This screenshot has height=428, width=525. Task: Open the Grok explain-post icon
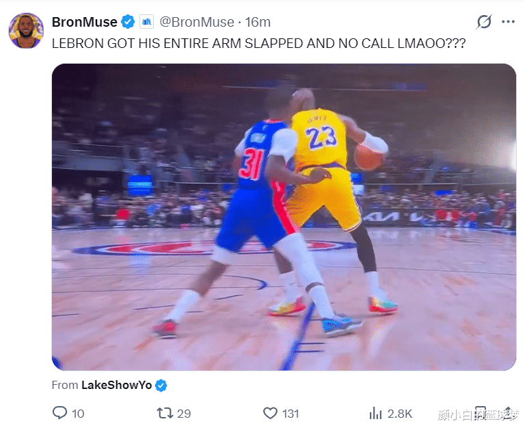coord(484,22)
